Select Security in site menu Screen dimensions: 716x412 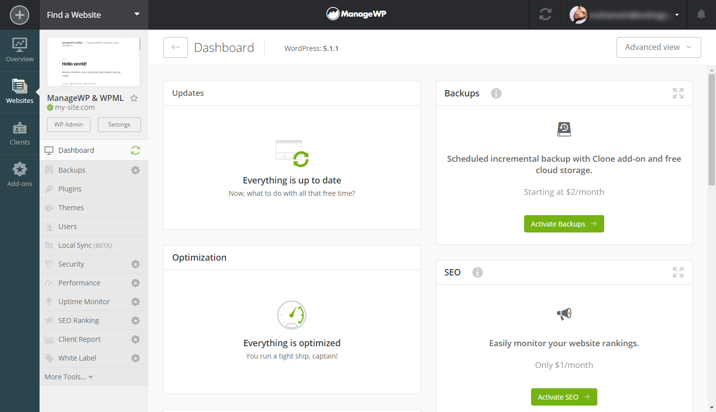click(x=94, y=264)
